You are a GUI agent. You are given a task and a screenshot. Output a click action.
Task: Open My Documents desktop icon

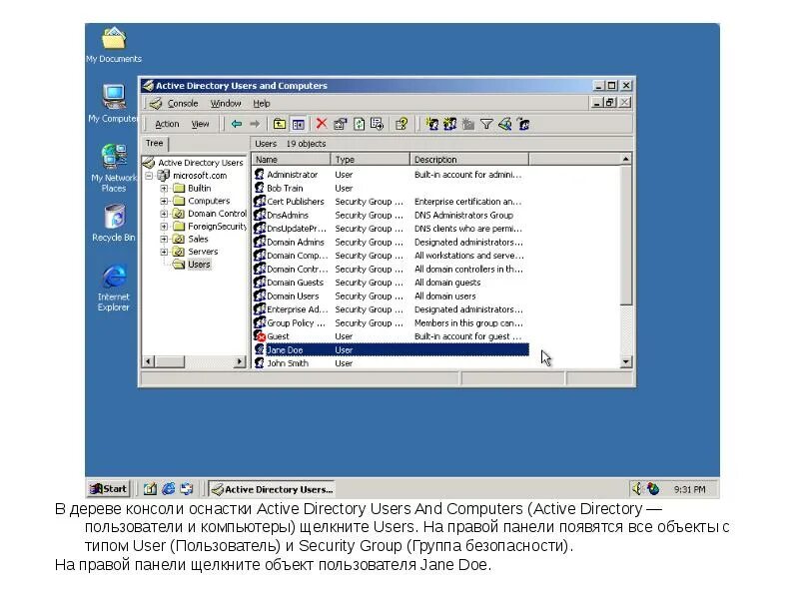pyautogui.click(x=114, y=45)
